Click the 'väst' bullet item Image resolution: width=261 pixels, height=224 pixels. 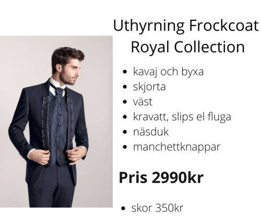click(143, 102)
